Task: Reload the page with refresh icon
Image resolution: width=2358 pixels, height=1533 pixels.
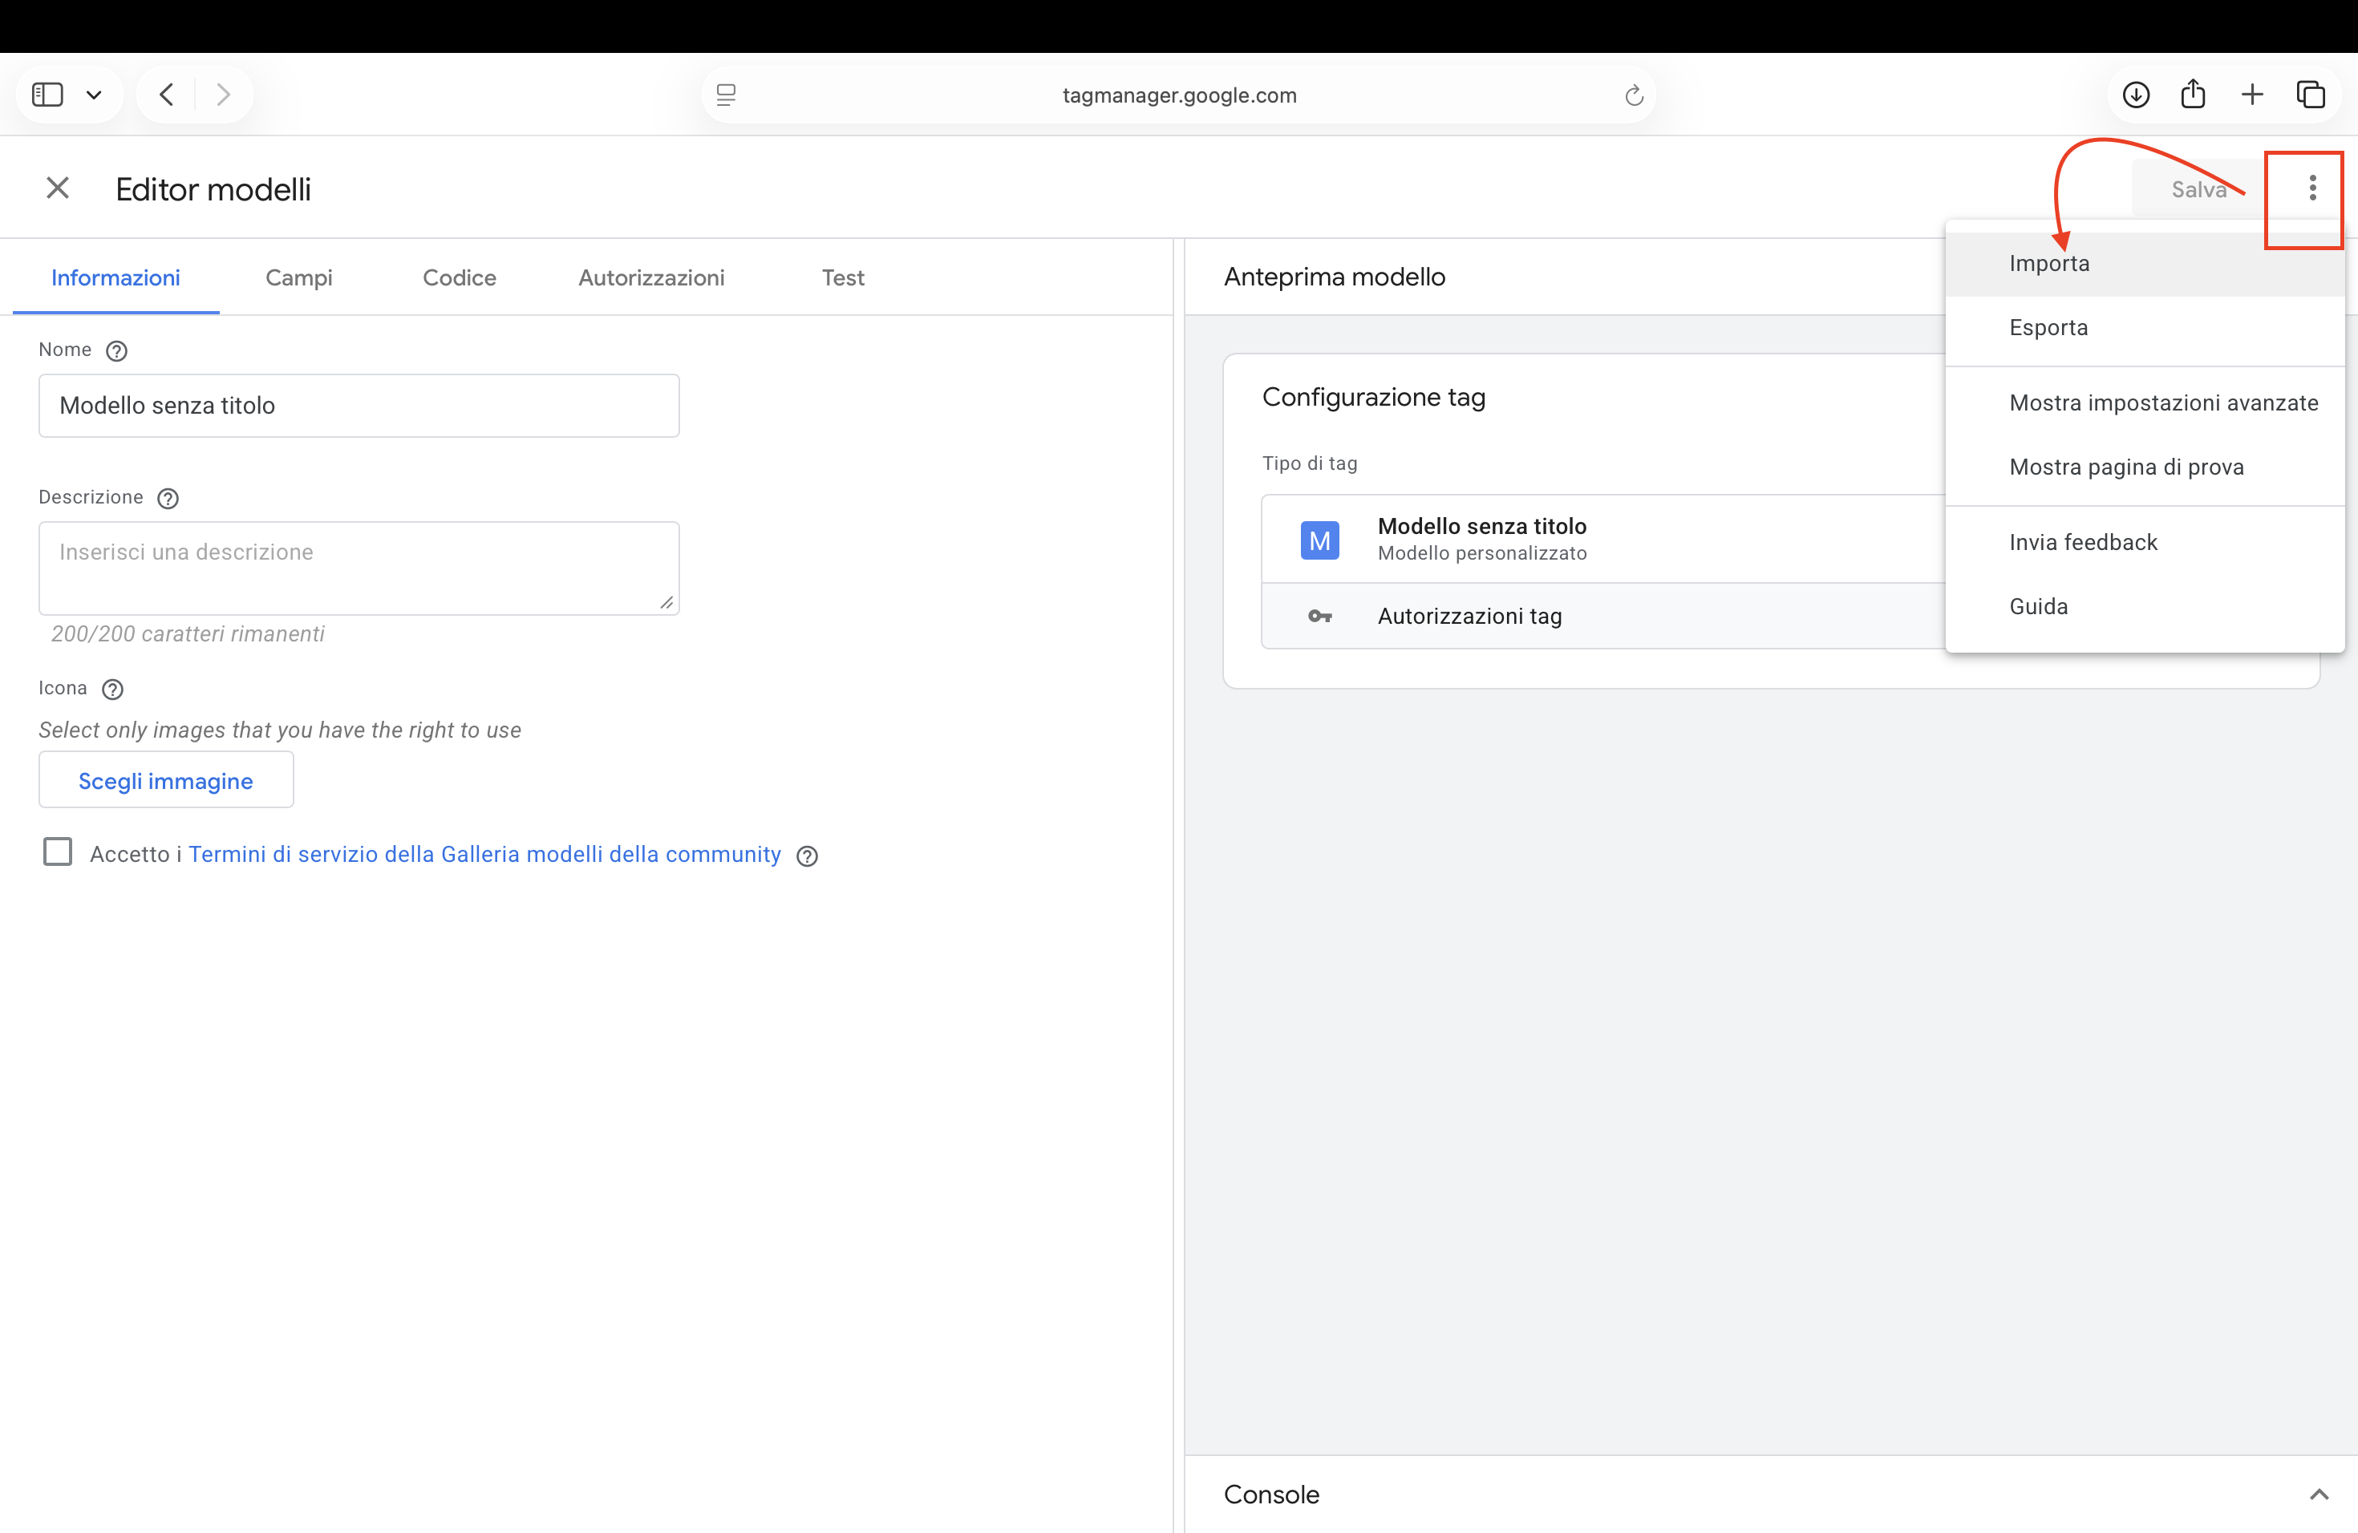Action: 1634,95
